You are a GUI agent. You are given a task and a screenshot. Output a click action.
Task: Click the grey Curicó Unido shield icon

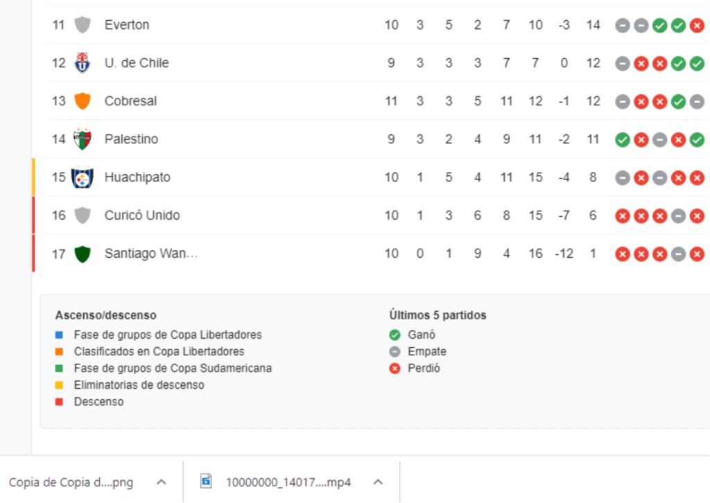83,215
